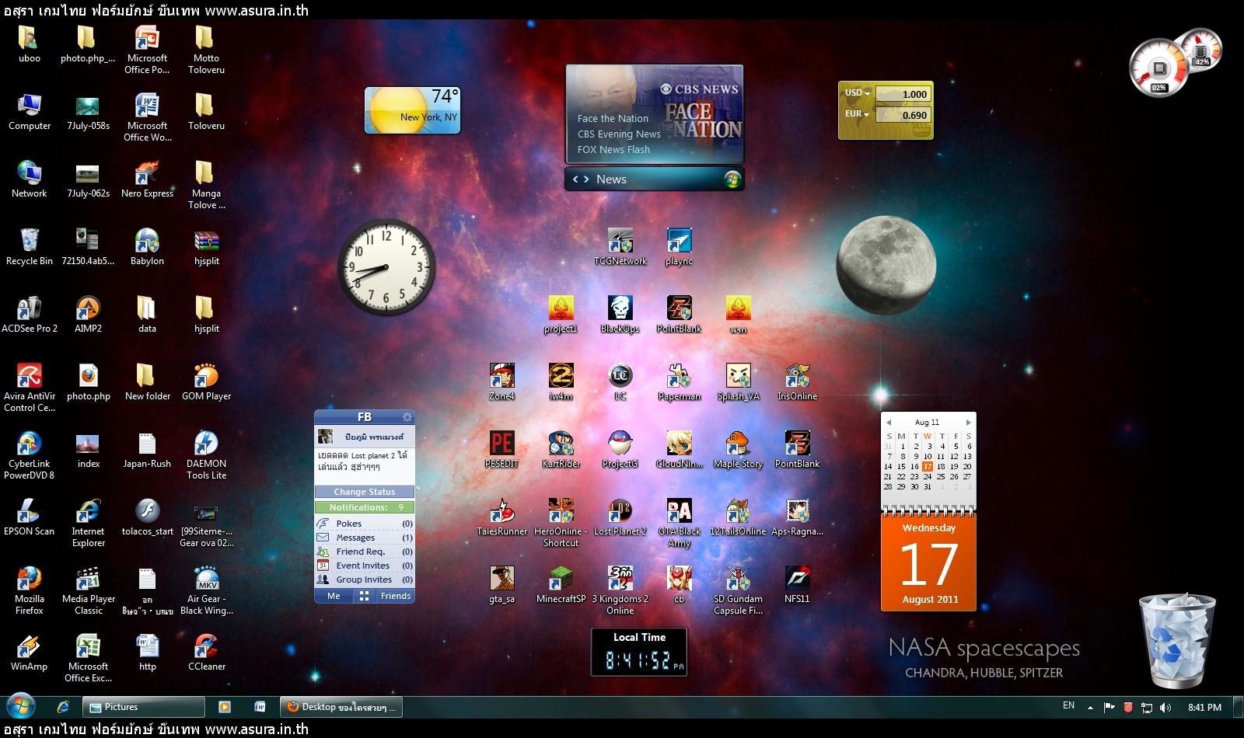
Task: Launch CCleaner from the desktop
Action: pos(206,653)
